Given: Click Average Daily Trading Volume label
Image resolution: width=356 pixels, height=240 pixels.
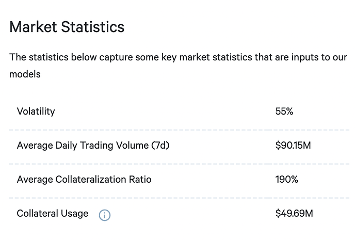Looking at the screenshot, I should 93,146.
